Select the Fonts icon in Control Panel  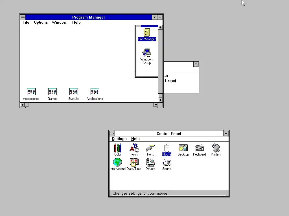point(134,150)
